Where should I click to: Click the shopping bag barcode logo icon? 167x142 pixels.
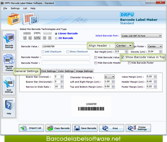(x=14, y=19)
